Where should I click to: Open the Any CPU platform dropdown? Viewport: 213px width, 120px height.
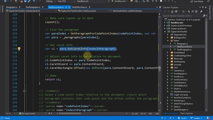(x=66, y=1)
